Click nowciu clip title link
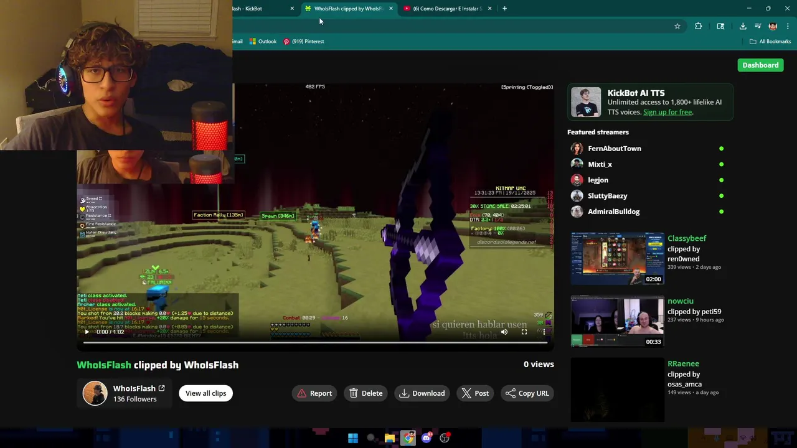 pos(680,301)
